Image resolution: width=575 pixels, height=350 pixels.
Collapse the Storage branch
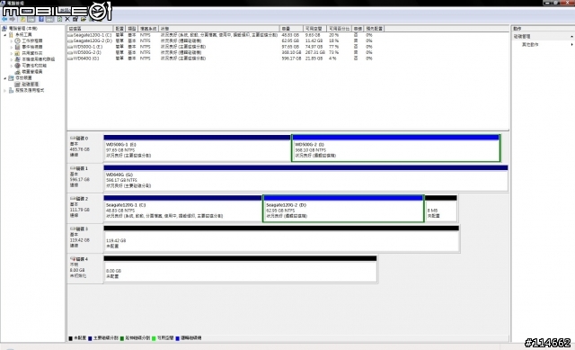(5, 78)
